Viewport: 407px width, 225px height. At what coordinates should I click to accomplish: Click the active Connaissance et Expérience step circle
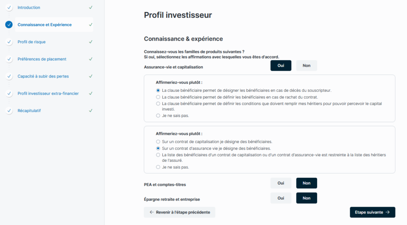(x=9, y=25)
